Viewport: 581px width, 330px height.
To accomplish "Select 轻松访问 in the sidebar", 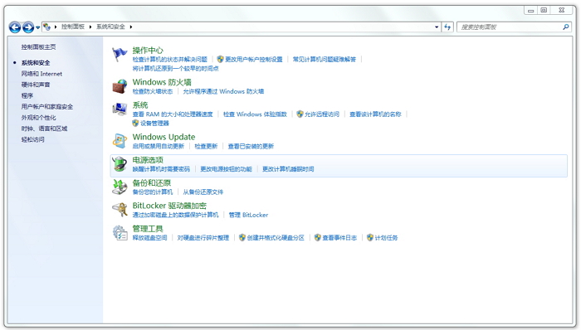I will 32,139.
